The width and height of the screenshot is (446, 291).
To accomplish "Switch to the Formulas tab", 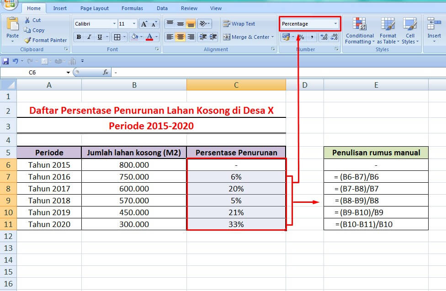I will (x=132, y=8).
